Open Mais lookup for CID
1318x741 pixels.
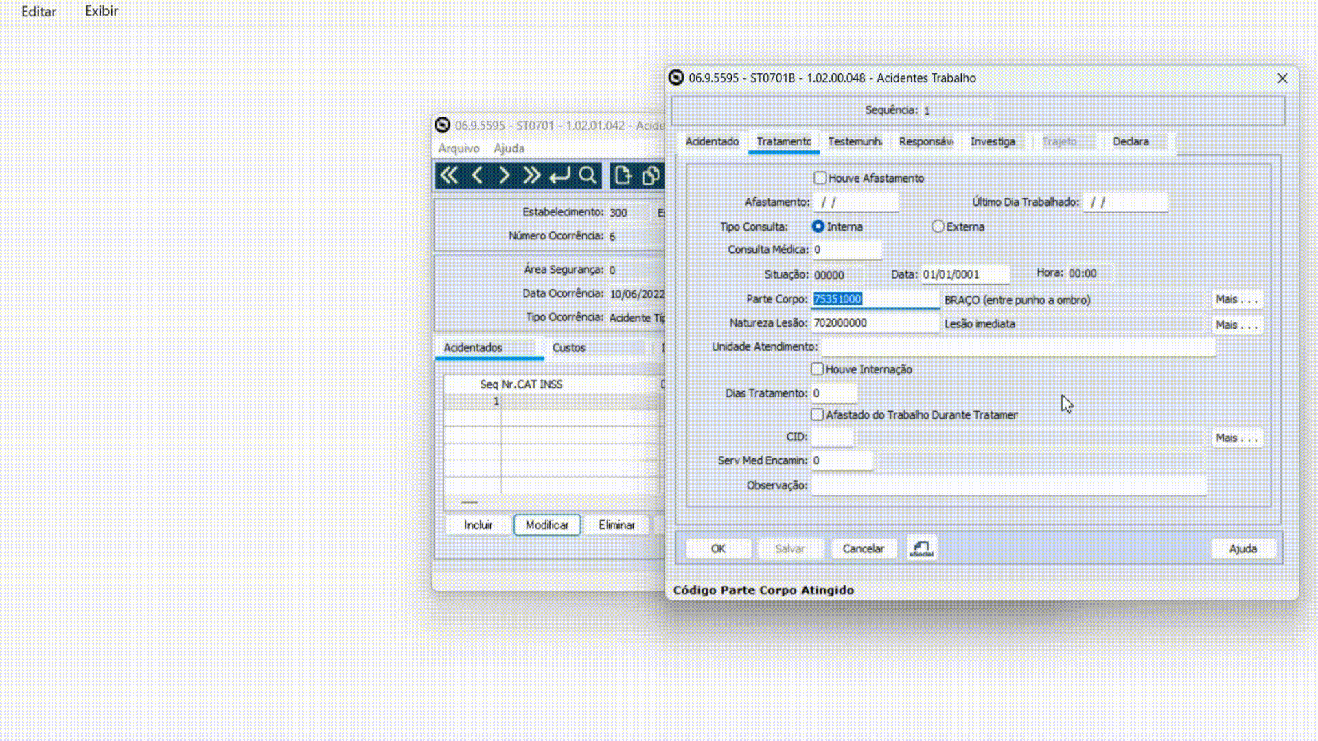click(1237, 438)
